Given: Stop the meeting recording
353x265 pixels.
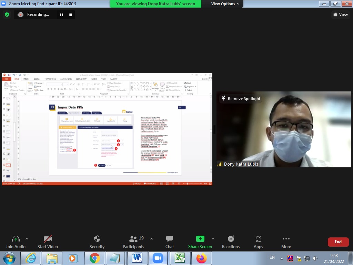Looking at the screenshot, I should tap(71, 15).
